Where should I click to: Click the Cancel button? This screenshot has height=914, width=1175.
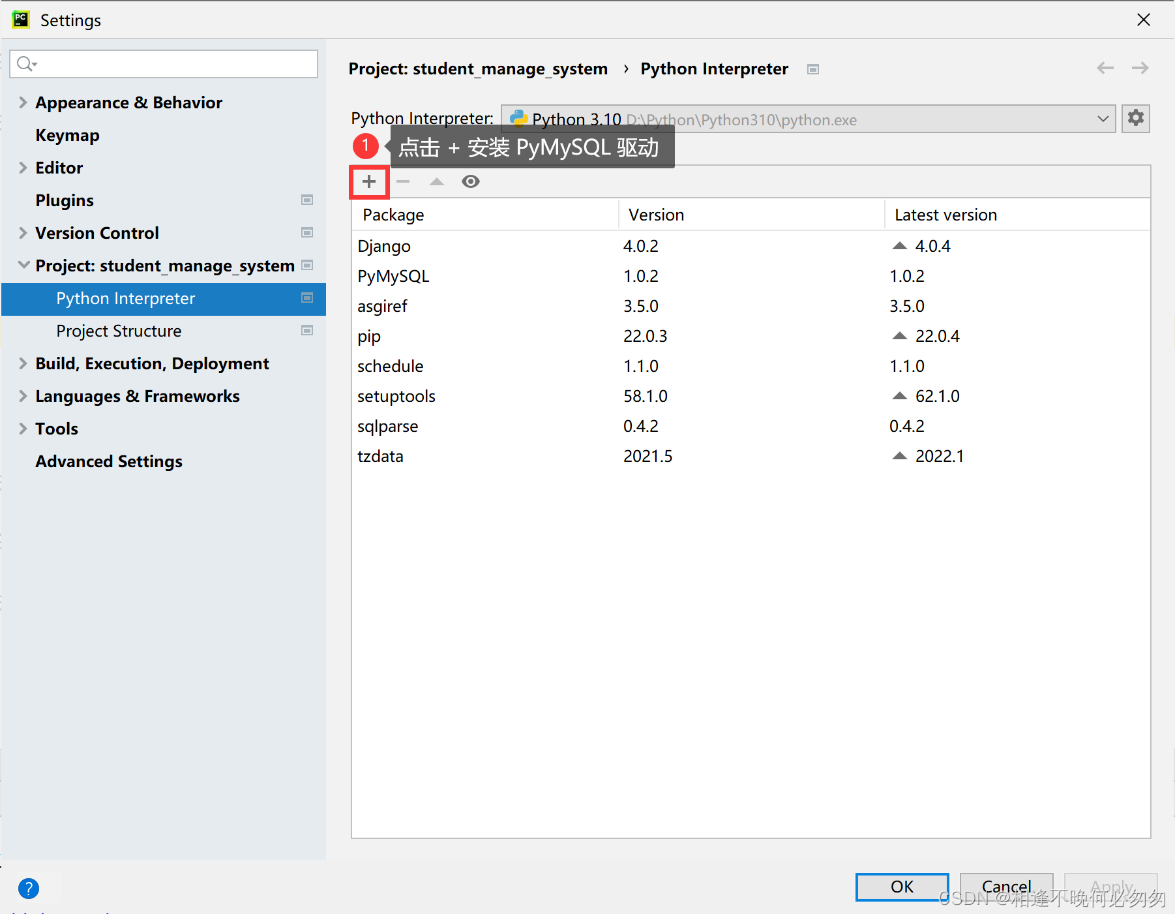click(x=1006, y=887)
